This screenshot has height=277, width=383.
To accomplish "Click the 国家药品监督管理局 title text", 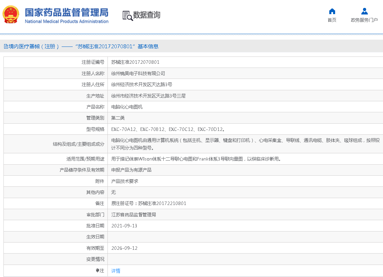I will [x=66, y=12].
